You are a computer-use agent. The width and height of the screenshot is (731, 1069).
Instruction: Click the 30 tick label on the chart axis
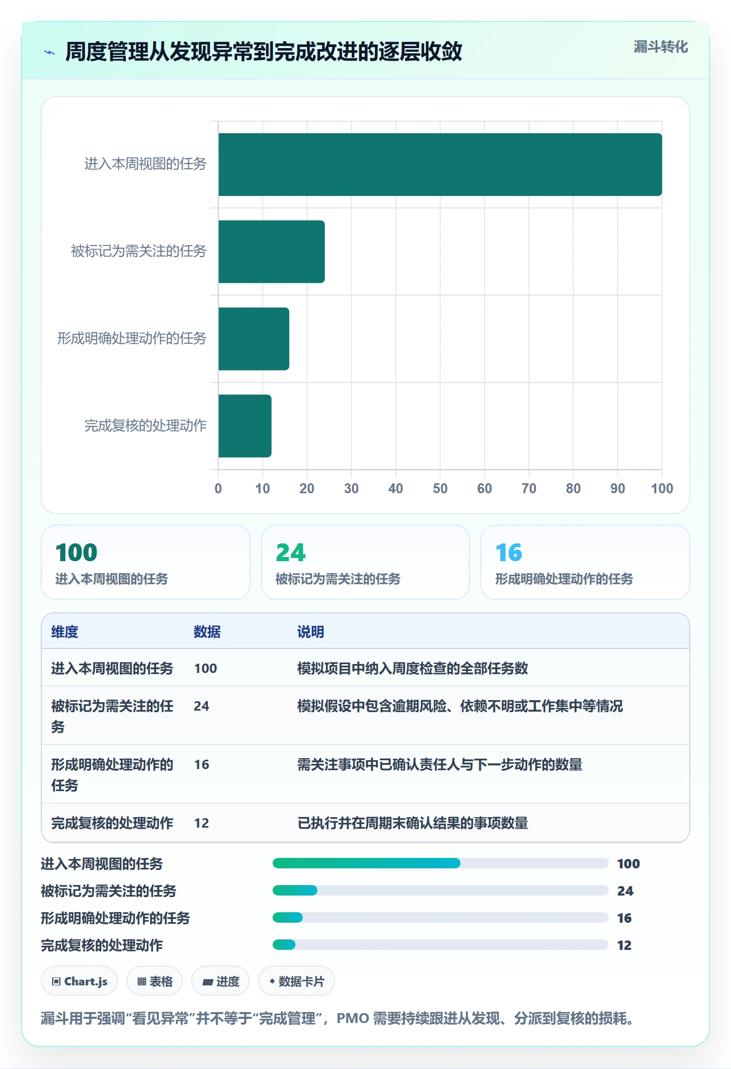tap(351, 489)
